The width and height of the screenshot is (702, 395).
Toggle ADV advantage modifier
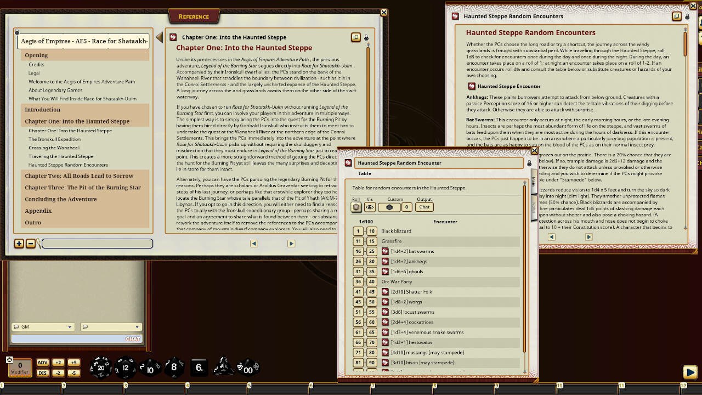(x=42, y=363)
